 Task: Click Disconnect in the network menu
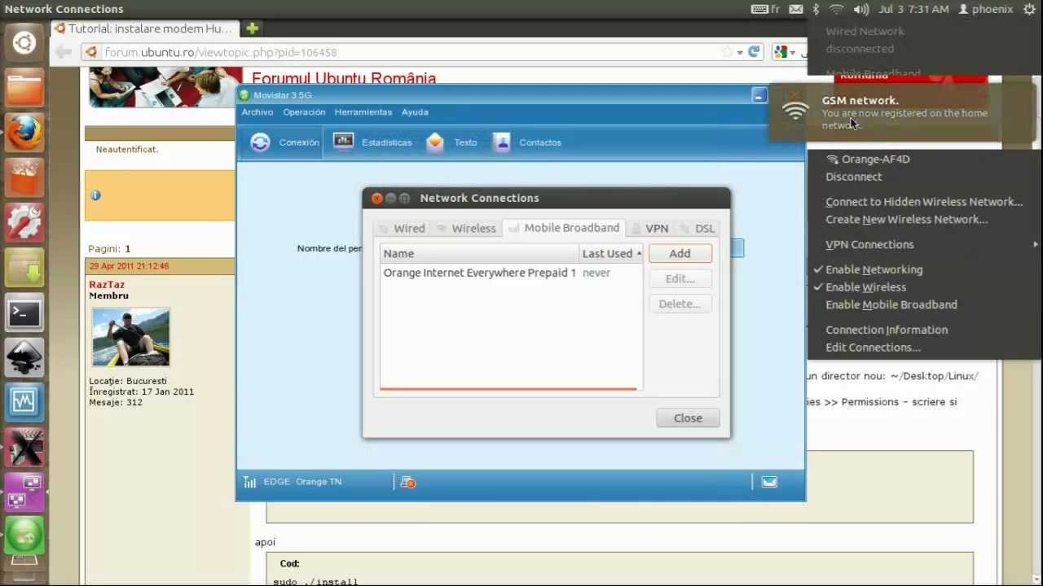854,177
